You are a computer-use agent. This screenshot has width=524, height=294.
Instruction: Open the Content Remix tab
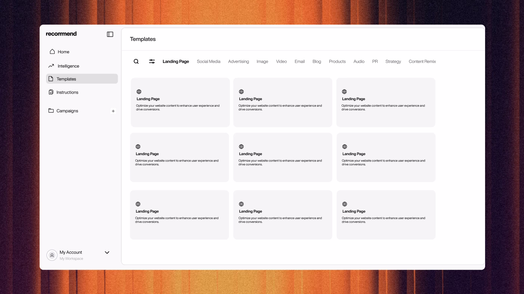click(x=422, y=62)
